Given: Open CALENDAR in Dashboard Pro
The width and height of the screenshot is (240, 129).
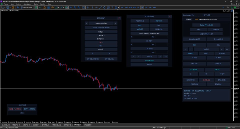Looking at the screenshot, I should pos(215,30).
